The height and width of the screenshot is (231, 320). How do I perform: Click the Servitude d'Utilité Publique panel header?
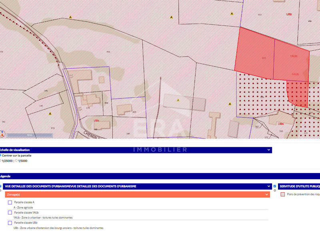tap(299, 186)
